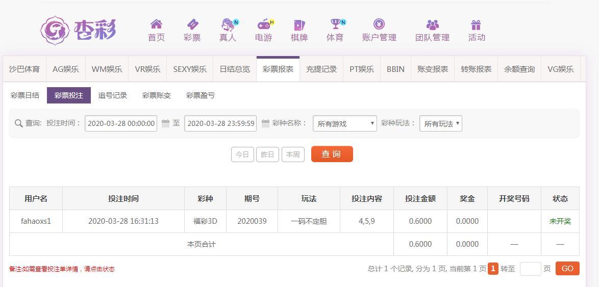This screenshot has width=599, height=287.
Task: Click the 一码不定胆 play type cell
Action: tap(309, 221)
